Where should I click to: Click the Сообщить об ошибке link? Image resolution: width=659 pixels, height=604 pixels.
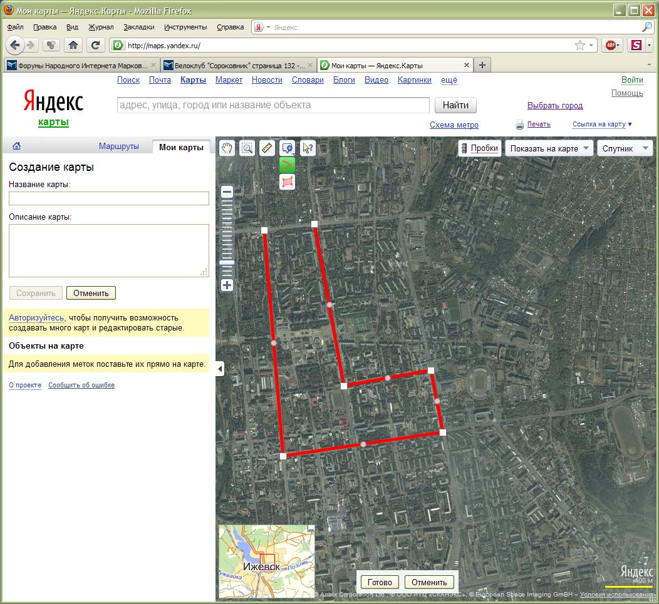tap(81, 385)
